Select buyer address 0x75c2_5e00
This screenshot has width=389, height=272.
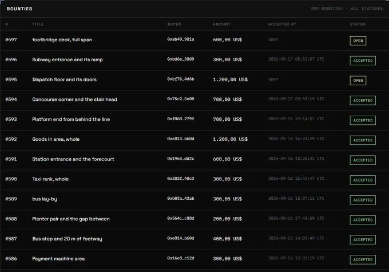181,99
